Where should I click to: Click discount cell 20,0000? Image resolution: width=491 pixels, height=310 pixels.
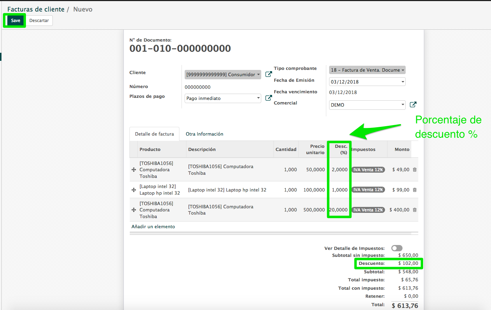point(339,210)
